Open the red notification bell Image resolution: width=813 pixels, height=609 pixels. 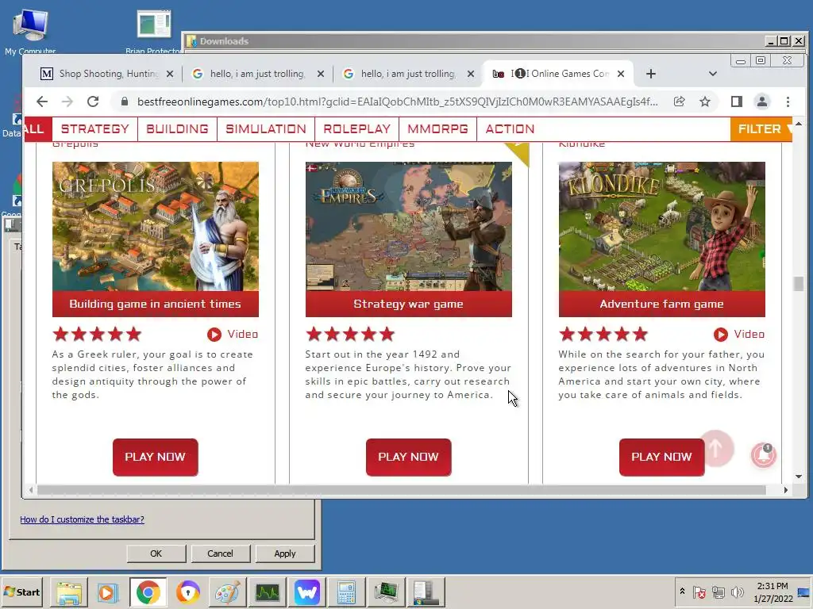[x=764, y=455]
